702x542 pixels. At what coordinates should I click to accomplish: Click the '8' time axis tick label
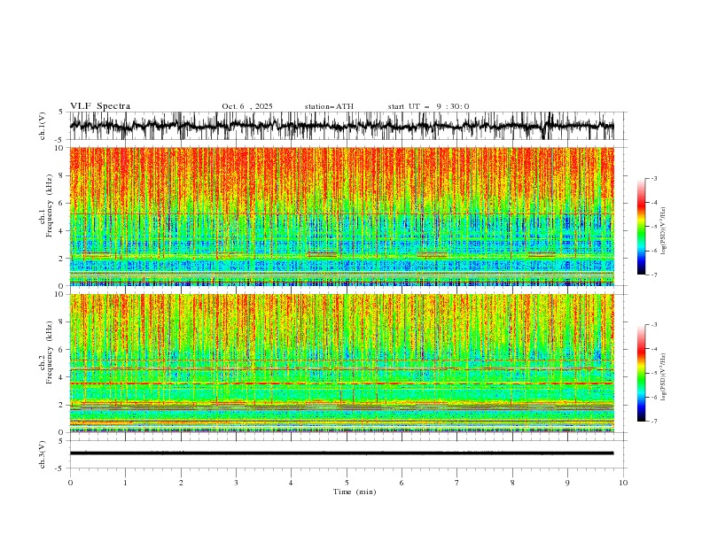tap(512, 483)
